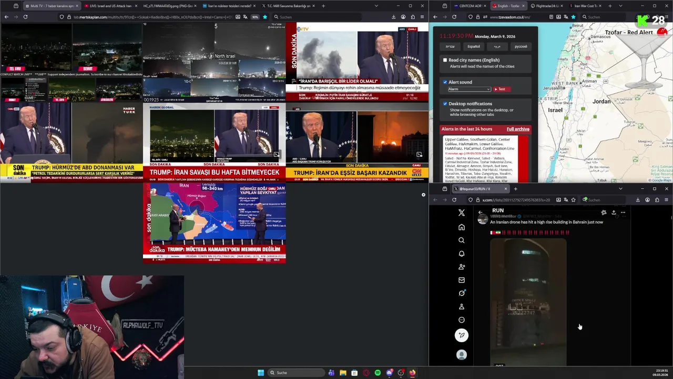
Task: Click the X logo in sidebar
Action: click(x=462, y=213)
